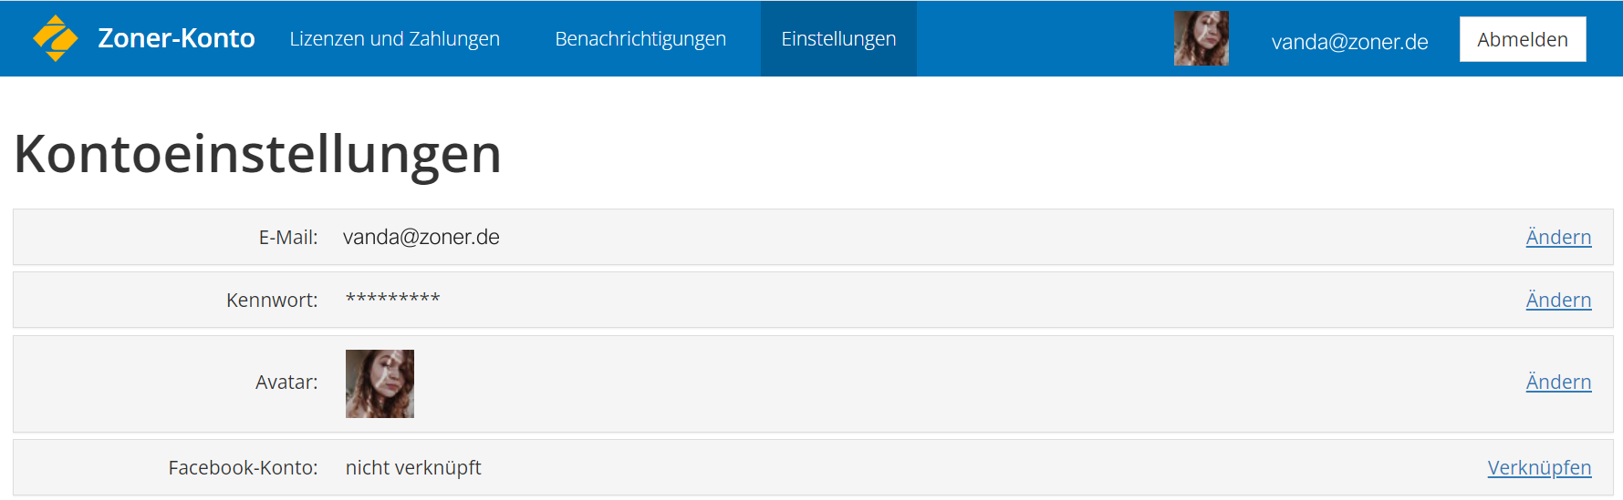Image resolution: width=1623 pixels, height=500 pixels.
Task: Click the Zoner logo icon
Action: coord(56,38)
